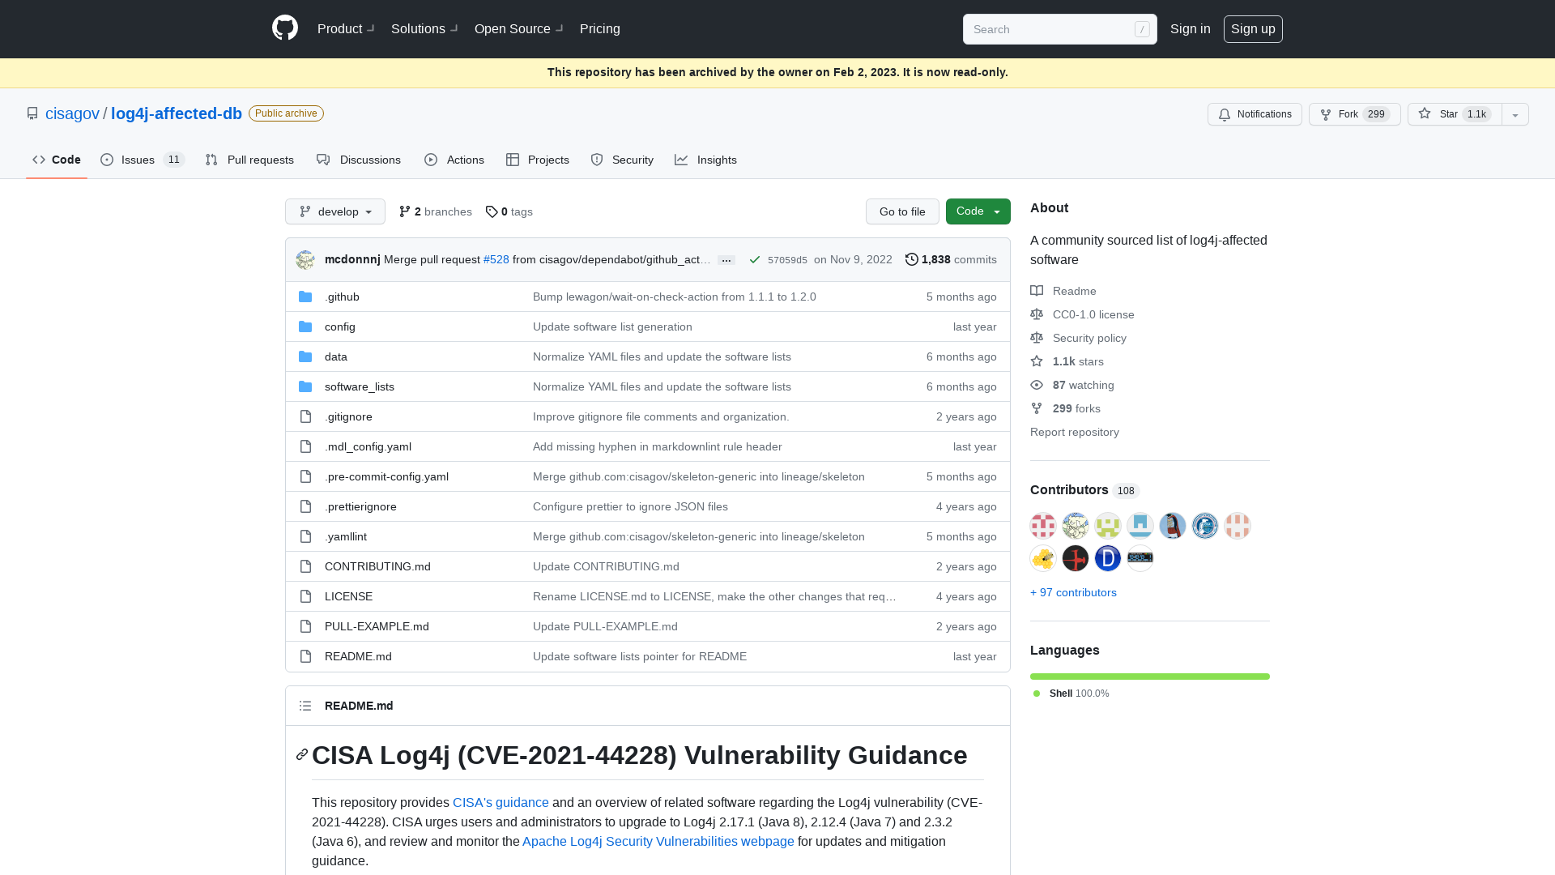Screen dimensions: 1555x875
Task: Open the + 97 contributors link
Action: (x=1073, y=592)
